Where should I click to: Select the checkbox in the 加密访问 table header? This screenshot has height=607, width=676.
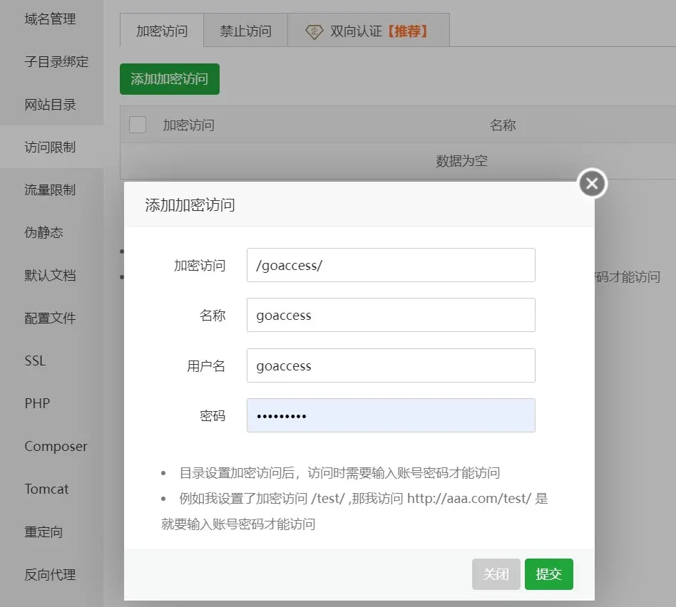[138, 125]
